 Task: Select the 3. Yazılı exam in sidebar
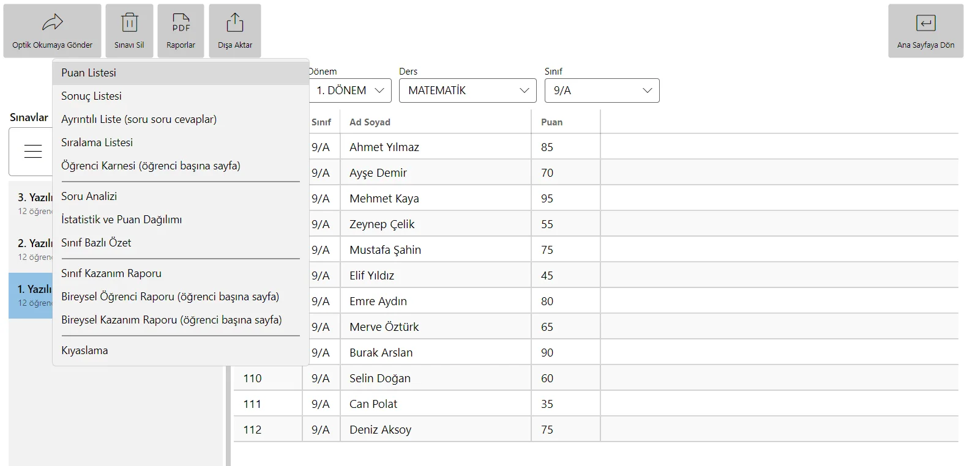pyautogui.click(x=31, y=204)
